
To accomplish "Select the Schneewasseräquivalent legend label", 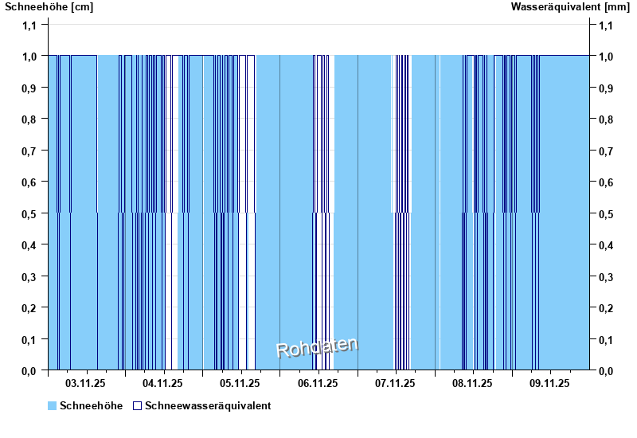I will [x=208, y=405].
